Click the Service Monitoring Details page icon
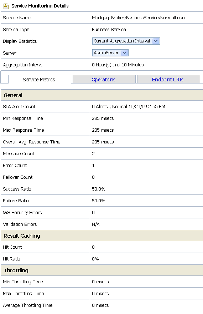Image resolution: width=203 pixels, height=314 pixels. (x=6, y=6)
